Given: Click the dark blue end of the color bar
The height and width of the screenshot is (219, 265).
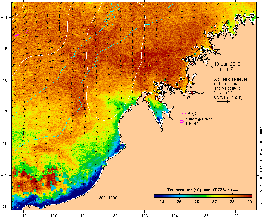Looking at the screenshot, I should click(x=156, y=196).
